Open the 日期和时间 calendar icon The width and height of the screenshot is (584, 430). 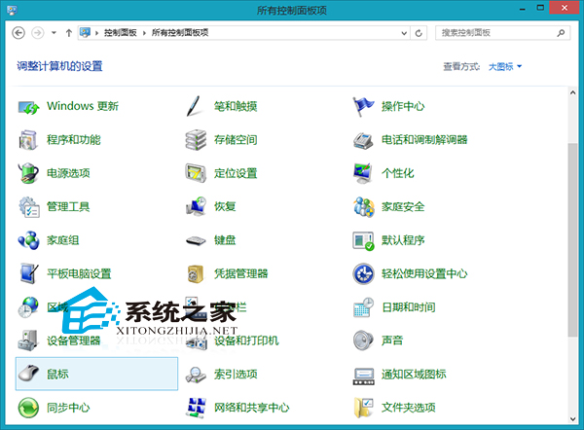coord(363,307)
